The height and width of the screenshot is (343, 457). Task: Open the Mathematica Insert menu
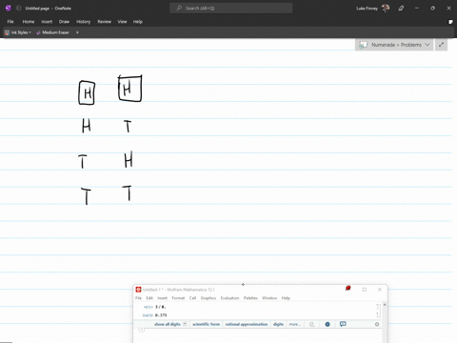click(162, 298)
